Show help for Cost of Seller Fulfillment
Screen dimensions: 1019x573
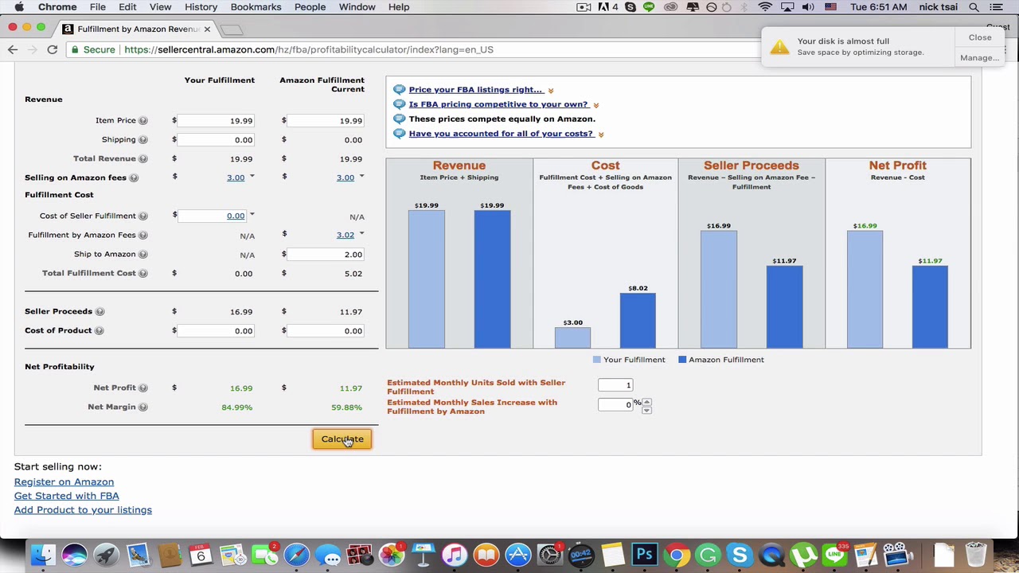tap(143, 216)
